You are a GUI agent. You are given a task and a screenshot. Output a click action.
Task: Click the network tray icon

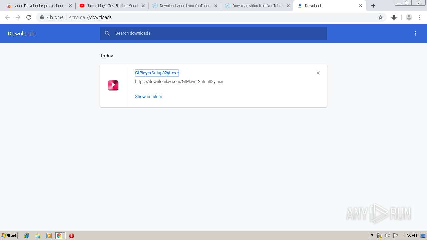(379, 236)
